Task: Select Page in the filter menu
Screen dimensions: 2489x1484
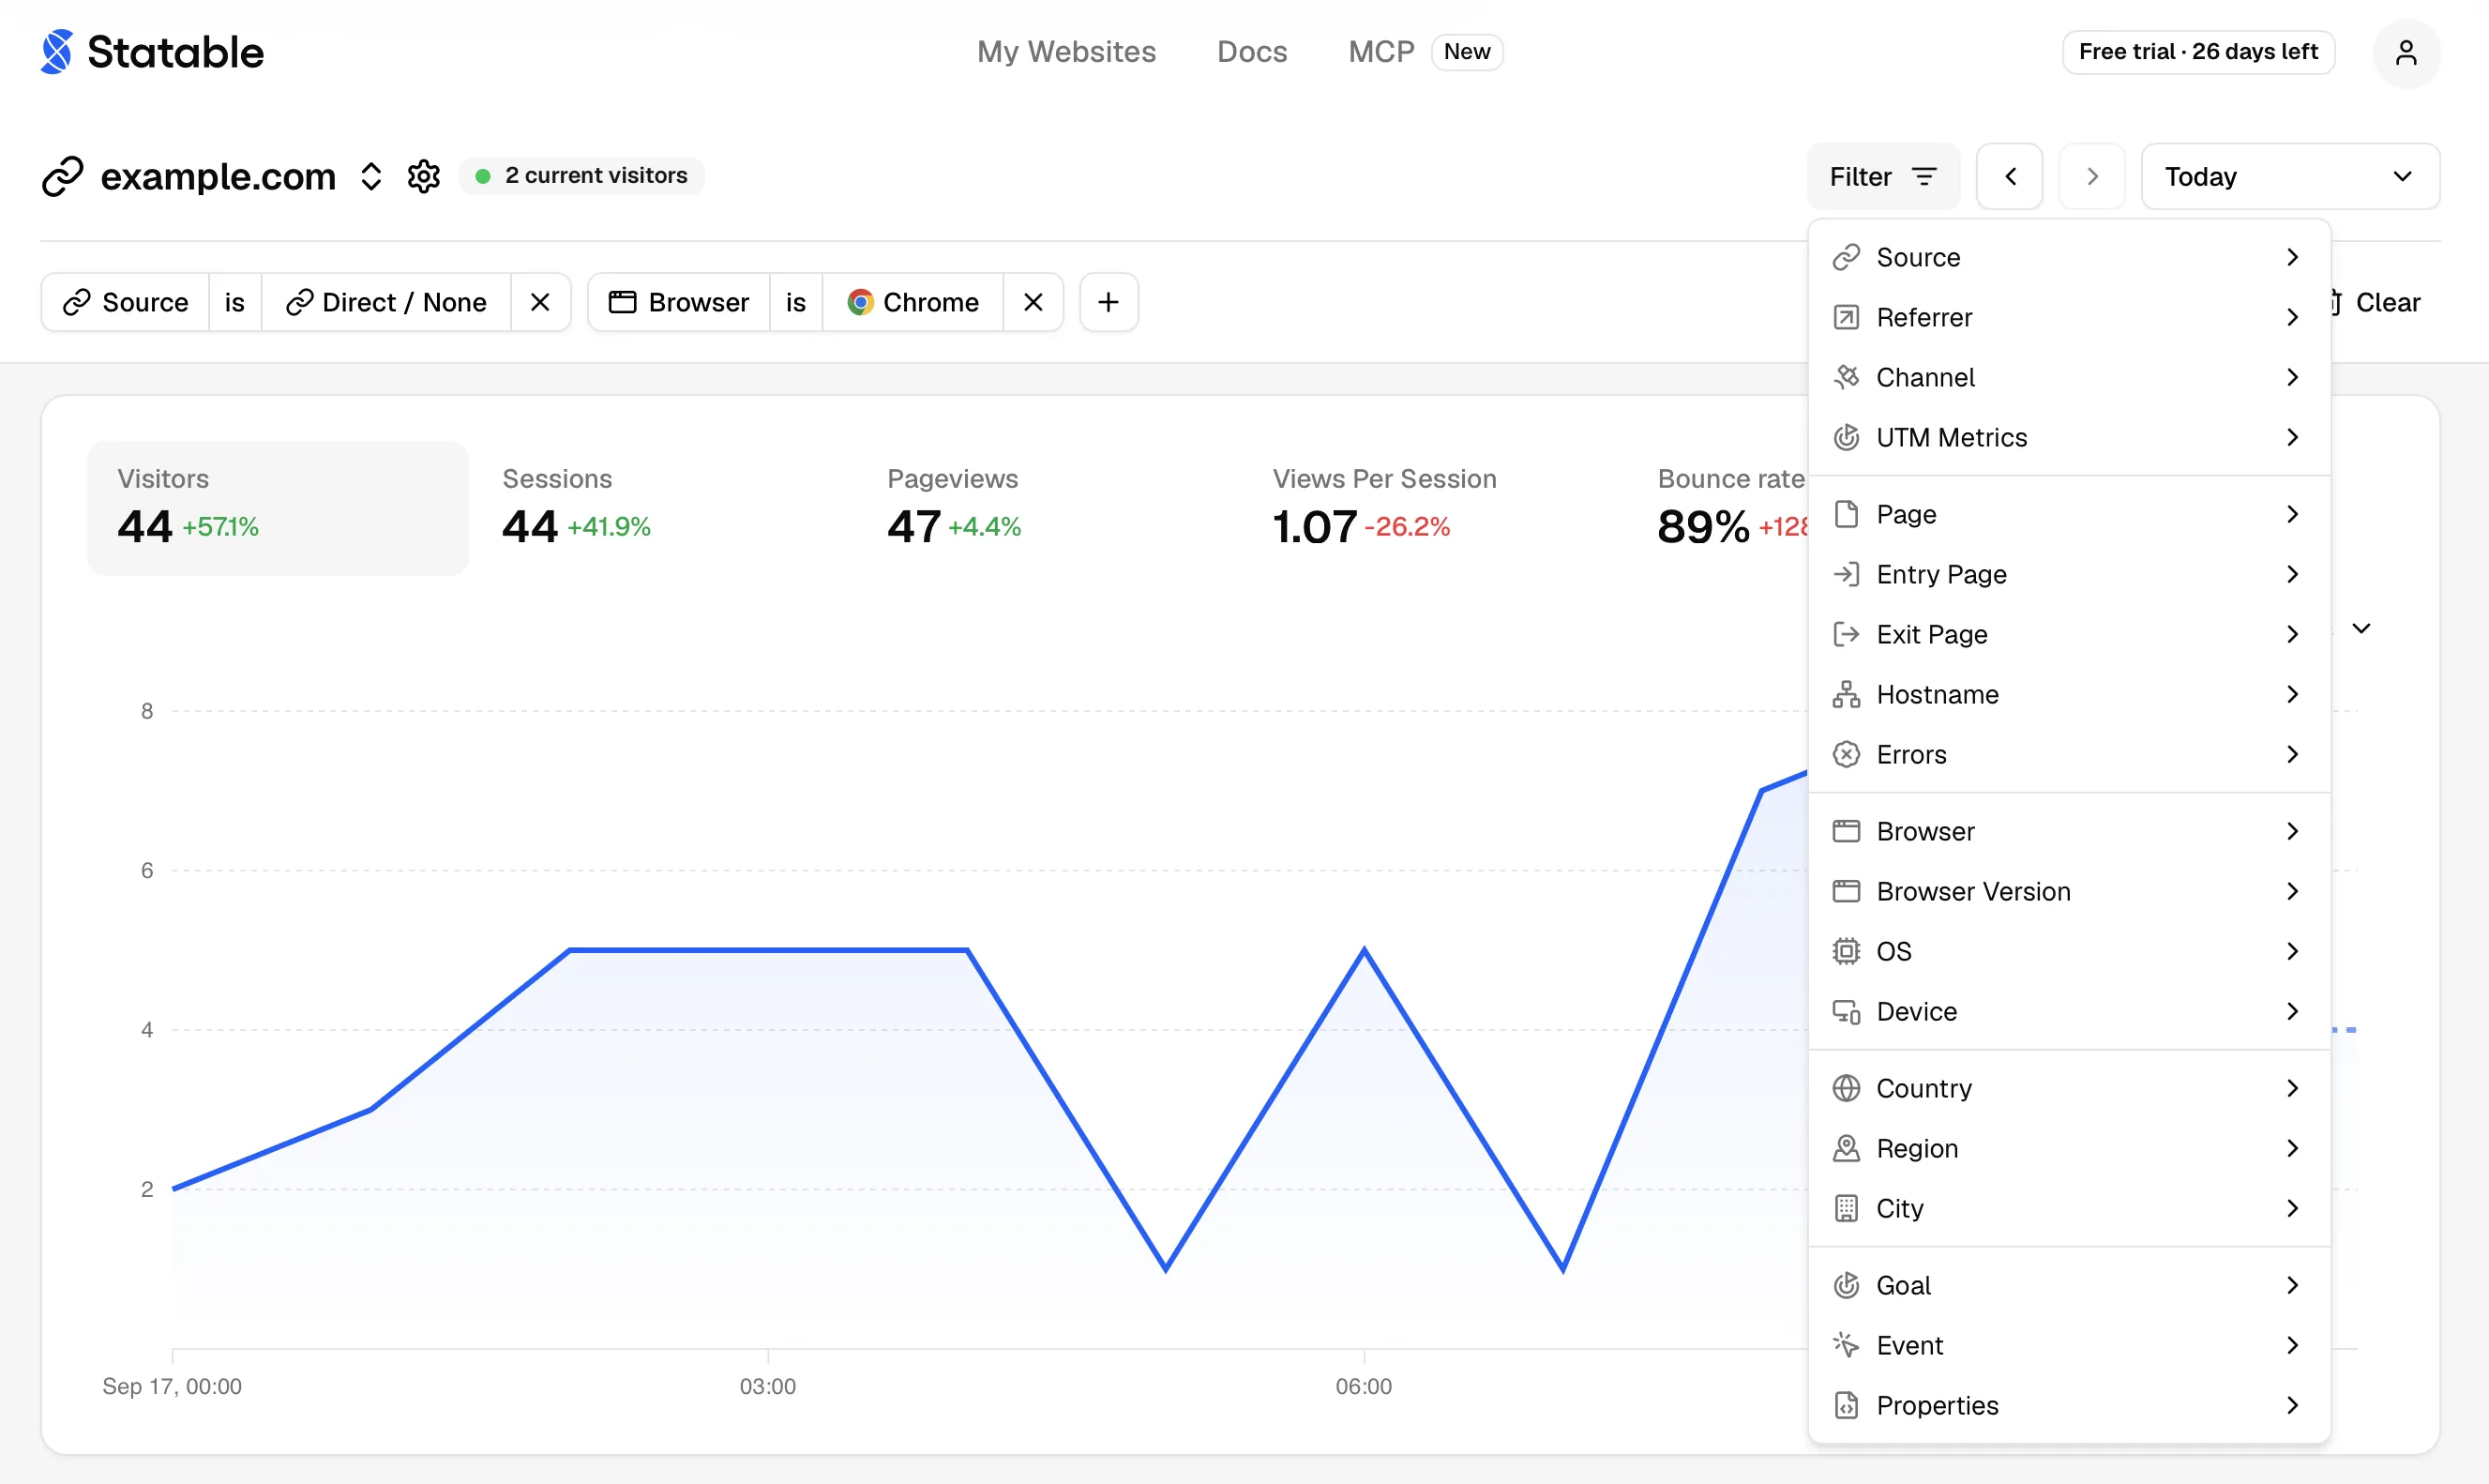Action: coord(2068,515)
